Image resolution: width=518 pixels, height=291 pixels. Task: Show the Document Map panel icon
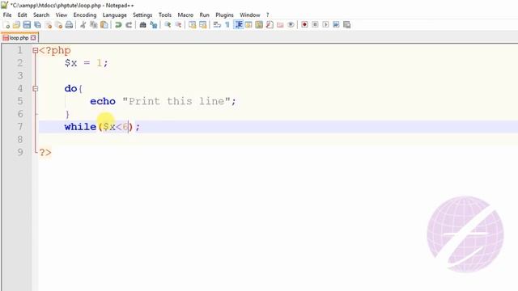point(259,25)
